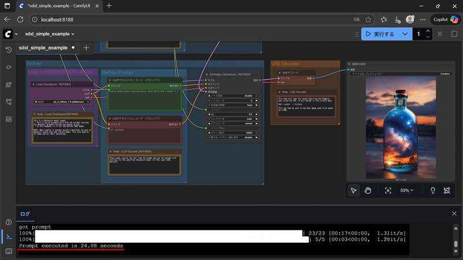
Task: Toggle the console log panel icon
Action: (9, 237)
